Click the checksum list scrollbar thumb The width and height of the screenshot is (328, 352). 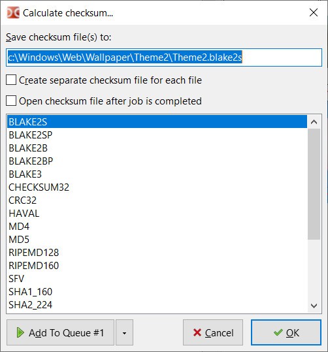(314, 184)
